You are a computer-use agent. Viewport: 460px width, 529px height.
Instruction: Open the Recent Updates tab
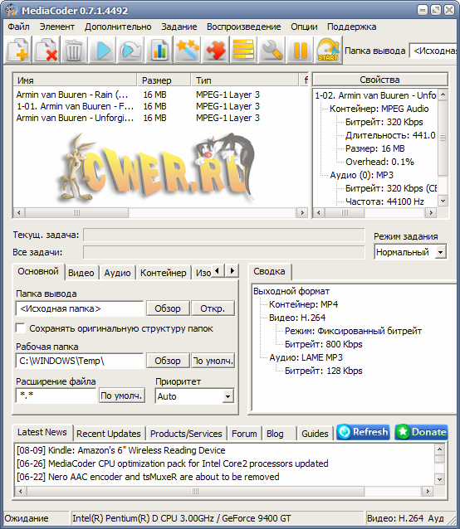109,434
